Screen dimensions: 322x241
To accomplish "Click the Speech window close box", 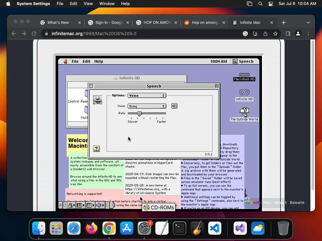I will [91, 86].
